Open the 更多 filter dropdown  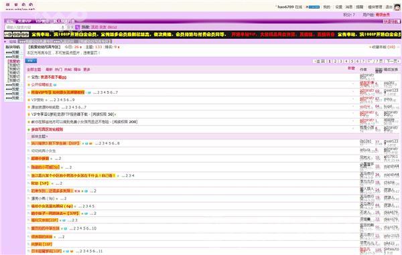[x=86, y=70]
